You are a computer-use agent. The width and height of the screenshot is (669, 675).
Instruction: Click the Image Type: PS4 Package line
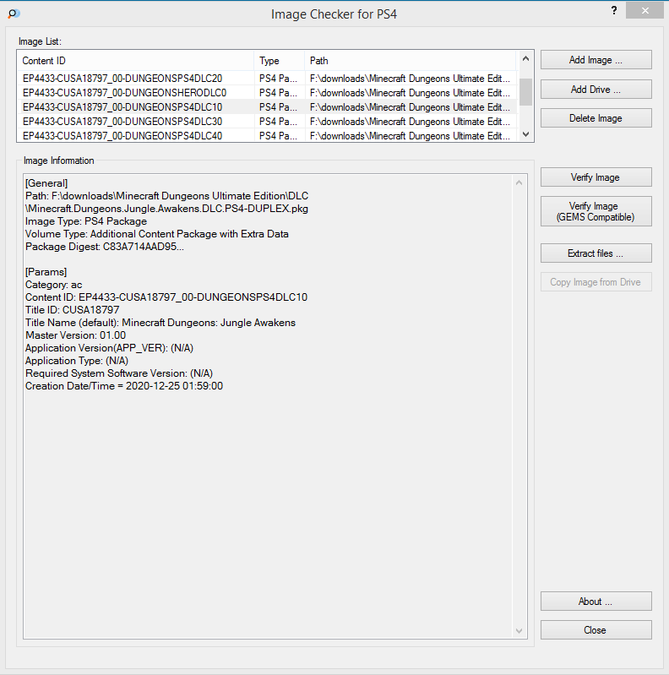point(86,221)
